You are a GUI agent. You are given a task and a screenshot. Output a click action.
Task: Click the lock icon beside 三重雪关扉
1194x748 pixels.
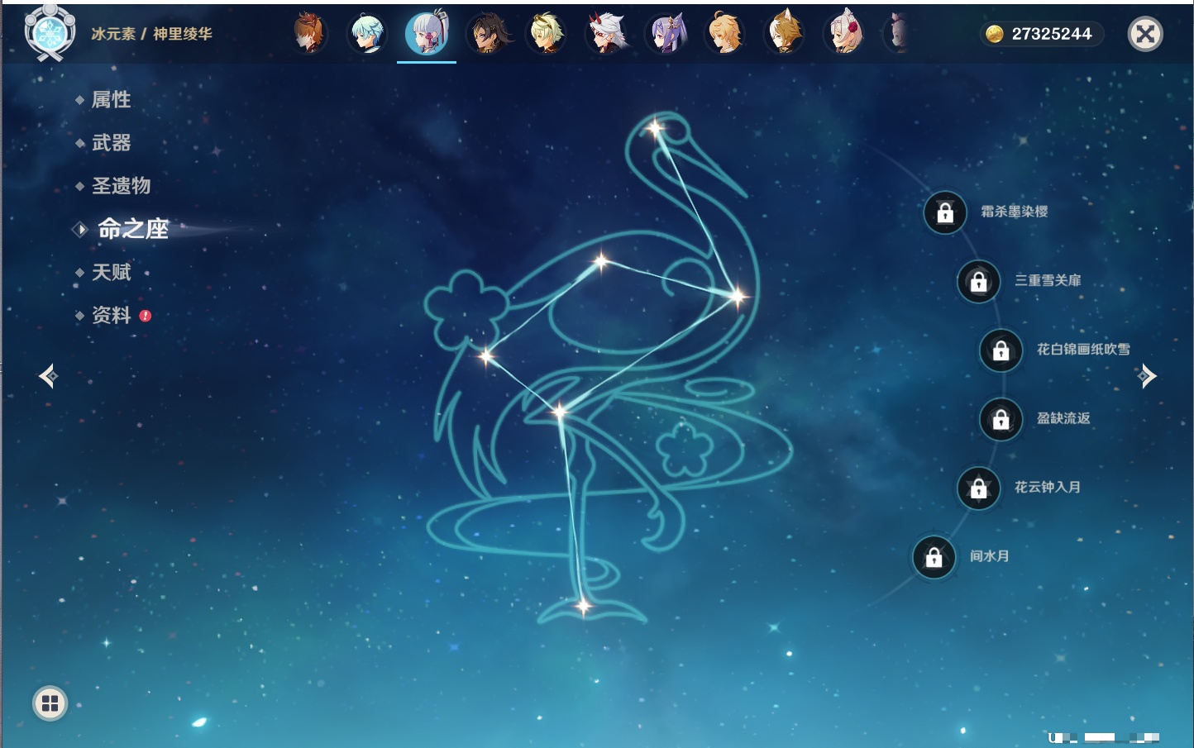coord(978,282)
